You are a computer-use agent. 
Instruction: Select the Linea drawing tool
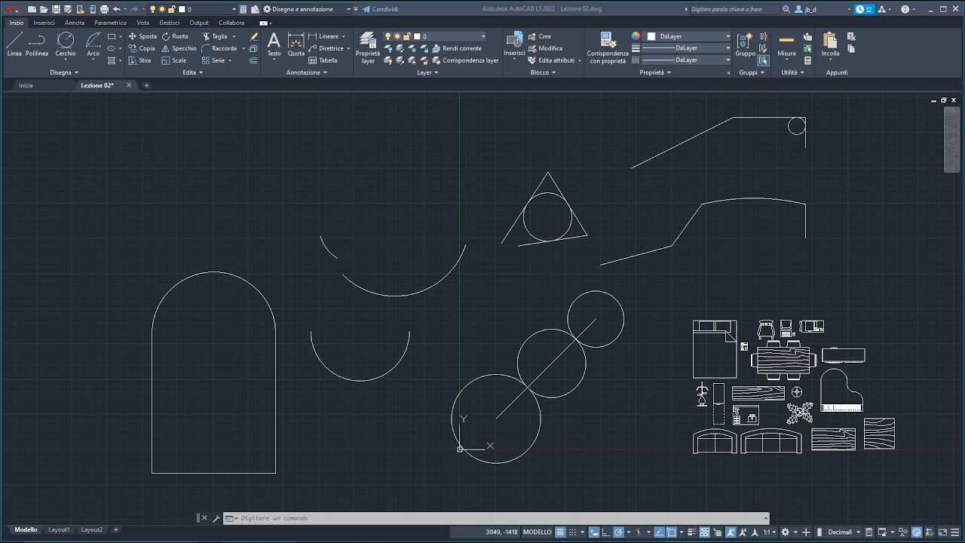14,44
